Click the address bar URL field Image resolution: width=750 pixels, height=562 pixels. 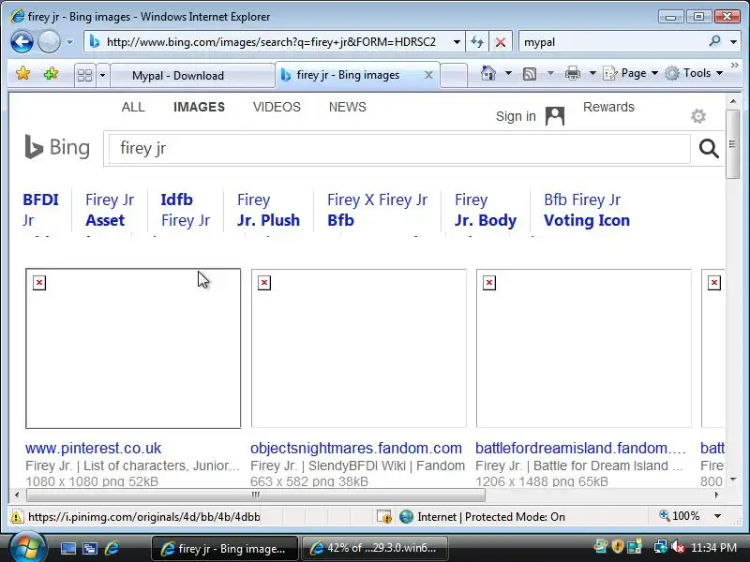click(273, 42)
